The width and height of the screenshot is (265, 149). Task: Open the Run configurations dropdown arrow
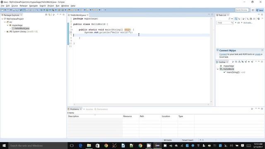tap(50, 10)
